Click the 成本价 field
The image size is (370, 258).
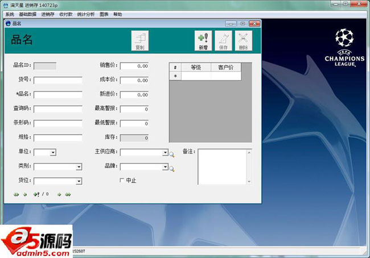(134, 80)
